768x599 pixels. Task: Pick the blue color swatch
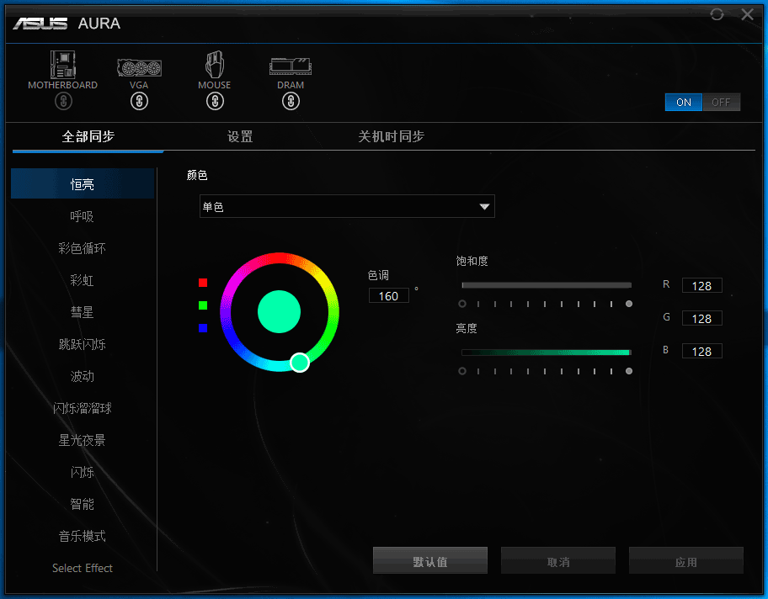click(x=203, y=328)
